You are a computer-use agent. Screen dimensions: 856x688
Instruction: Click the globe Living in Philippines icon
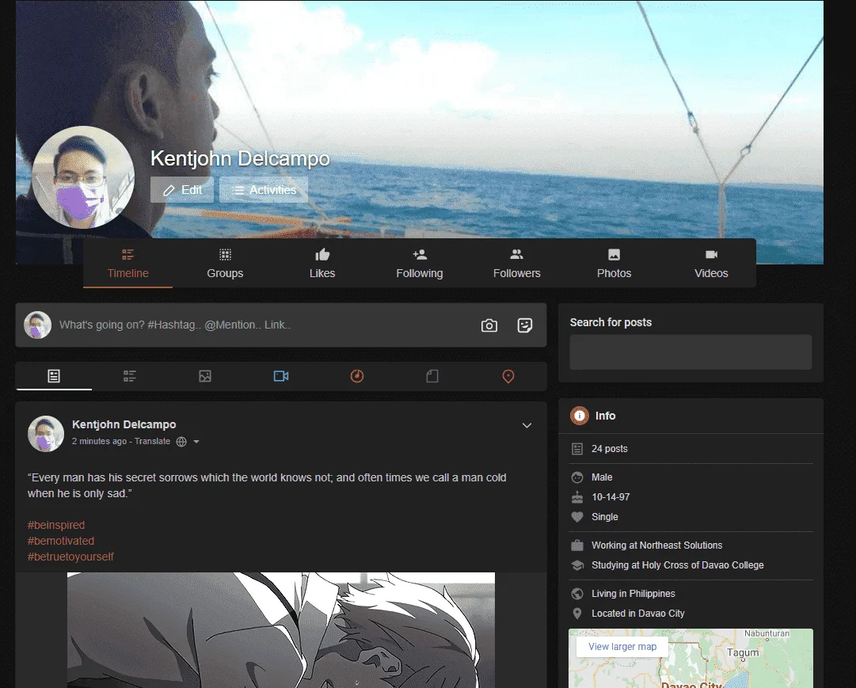pyautogui.click(x=577, y=594)
